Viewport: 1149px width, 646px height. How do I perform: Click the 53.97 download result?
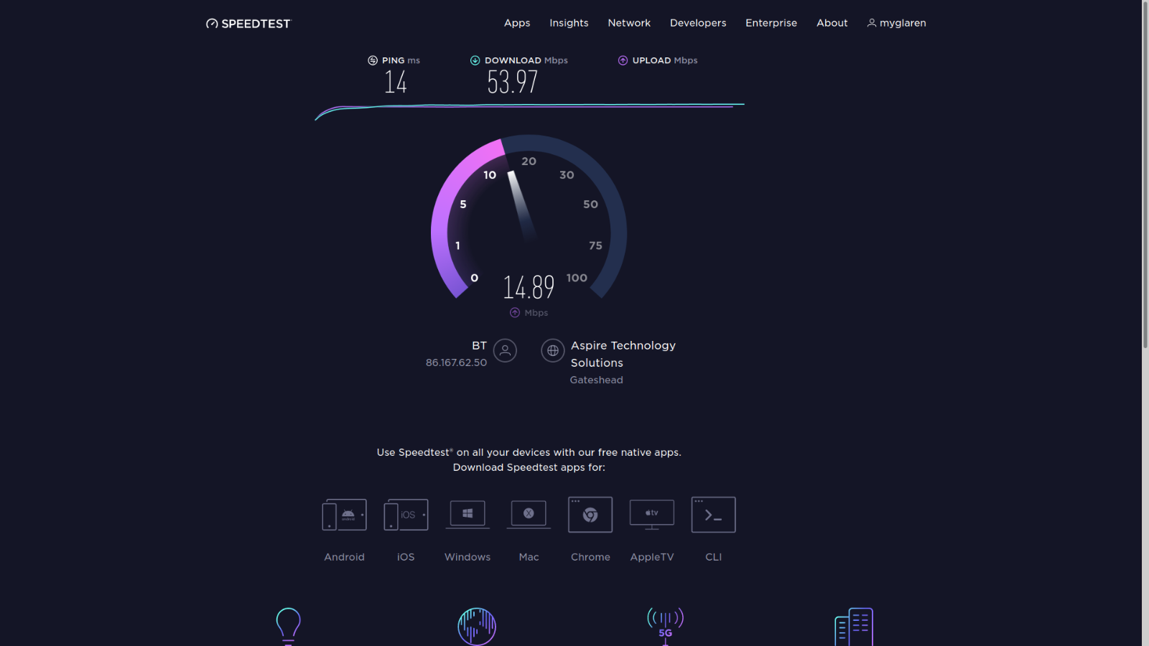tap(512, 82)
